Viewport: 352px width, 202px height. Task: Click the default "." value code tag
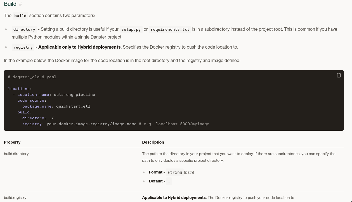coord(169,181)
